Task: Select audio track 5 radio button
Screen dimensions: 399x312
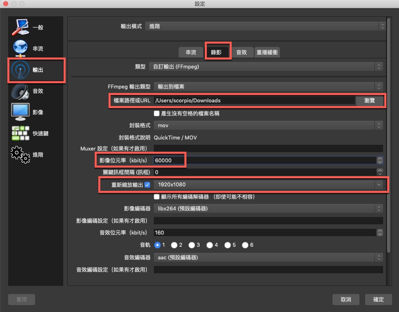Action: click(x=228, y=245)
